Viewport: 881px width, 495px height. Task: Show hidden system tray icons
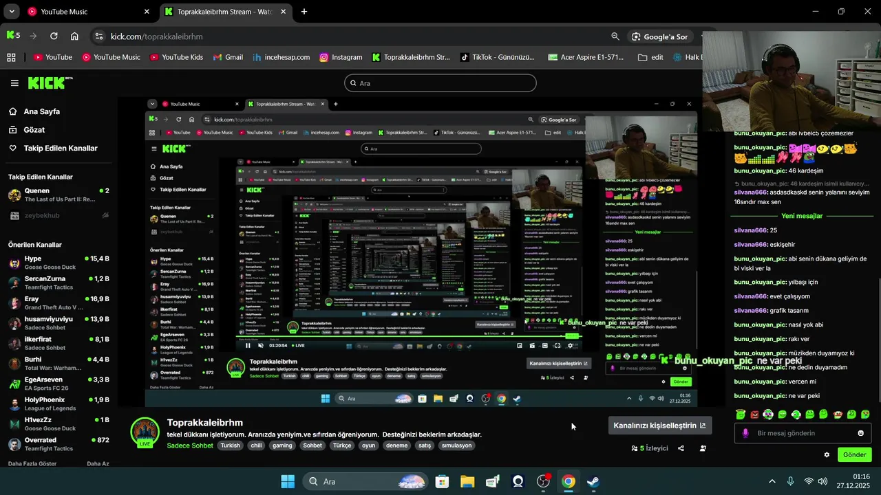[772, 481]
